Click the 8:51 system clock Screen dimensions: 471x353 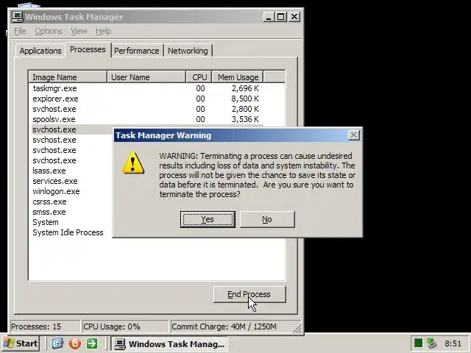pos(453,343)
